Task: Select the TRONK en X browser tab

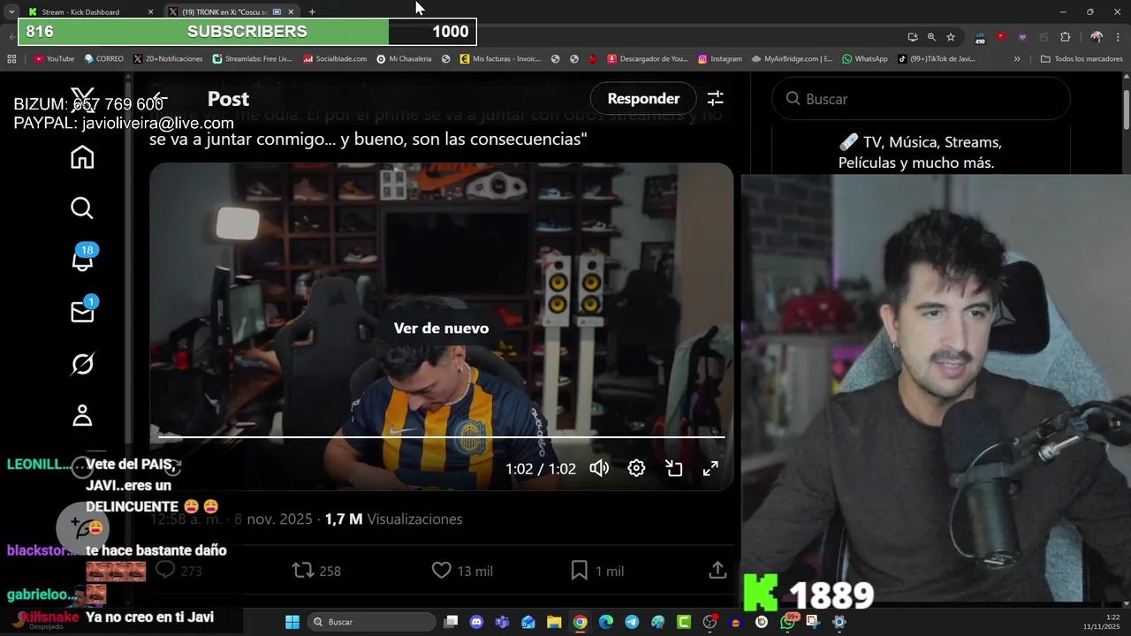Action: [x=224, y=11]
